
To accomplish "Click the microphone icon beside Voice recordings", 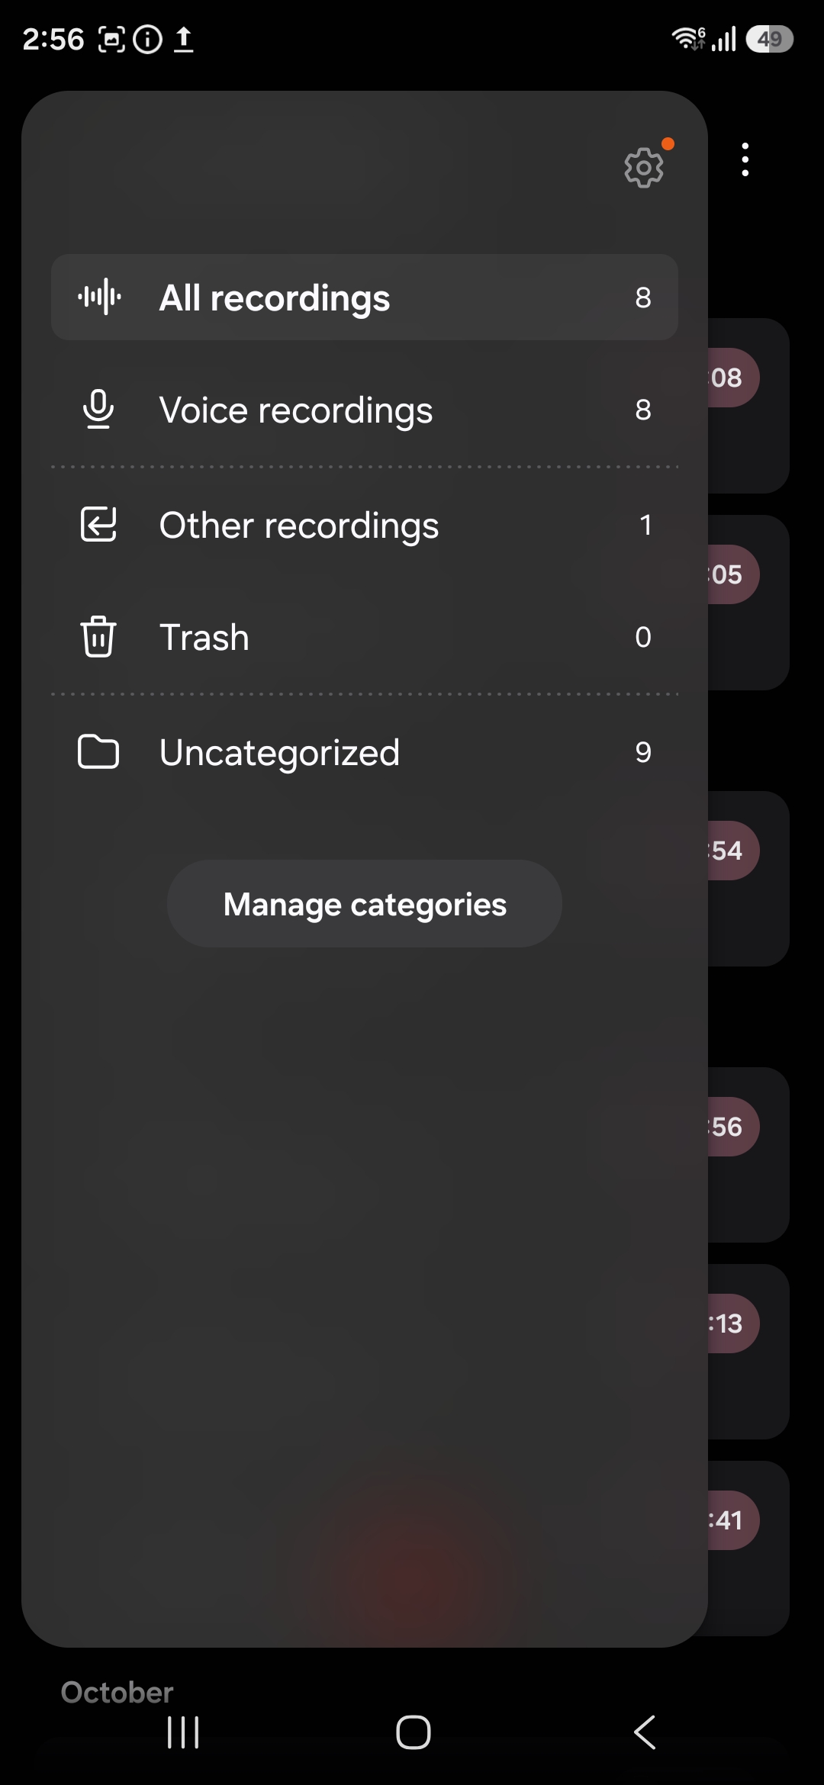I will (x=98, y=410).
